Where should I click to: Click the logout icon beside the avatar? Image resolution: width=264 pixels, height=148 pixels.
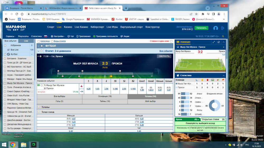click(223, 28)
